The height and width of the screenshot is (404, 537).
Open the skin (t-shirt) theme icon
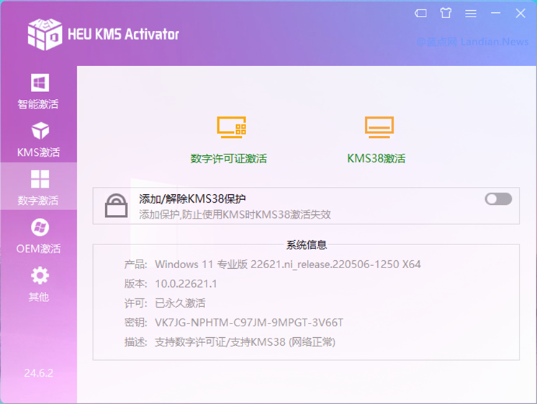446,14
